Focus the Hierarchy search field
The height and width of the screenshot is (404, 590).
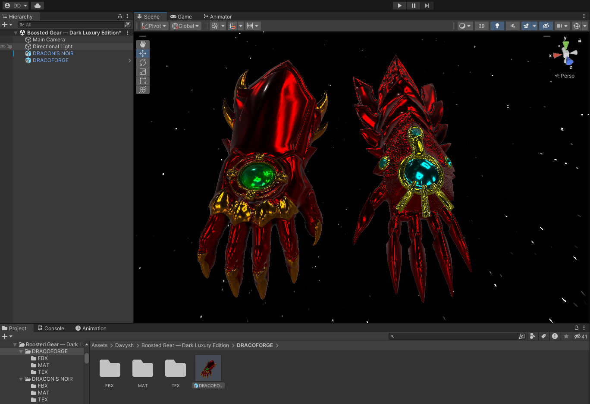71,25
